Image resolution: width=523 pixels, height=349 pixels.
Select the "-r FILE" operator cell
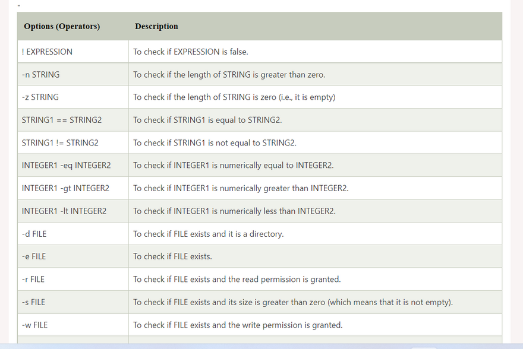coord(33,279)
